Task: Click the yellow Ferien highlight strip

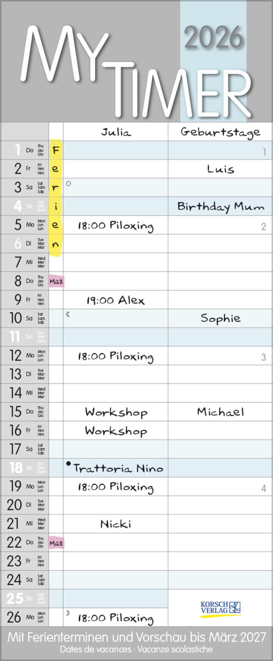Action: pyautogui.click(x=56, y=198)
